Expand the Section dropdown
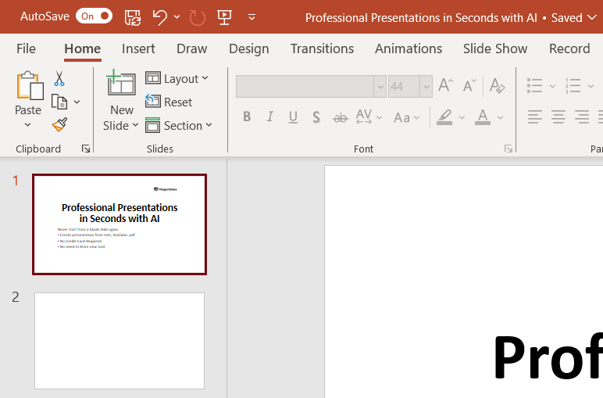Screen dimensions: 603x398 pos(179,125)
